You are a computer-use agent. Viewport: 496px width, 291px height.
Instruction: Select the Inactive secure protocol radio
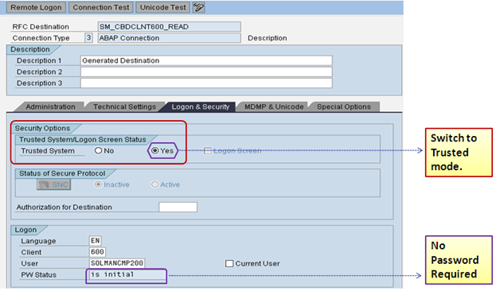[99, 184]
